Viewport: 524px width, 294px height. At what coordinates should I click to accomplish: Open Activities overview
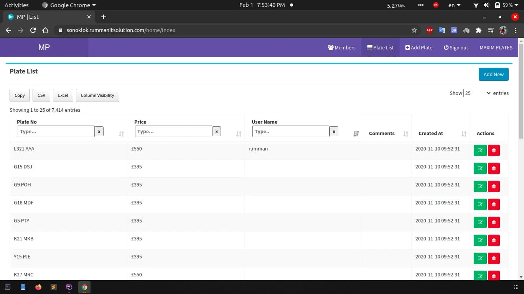coord(16,5)
